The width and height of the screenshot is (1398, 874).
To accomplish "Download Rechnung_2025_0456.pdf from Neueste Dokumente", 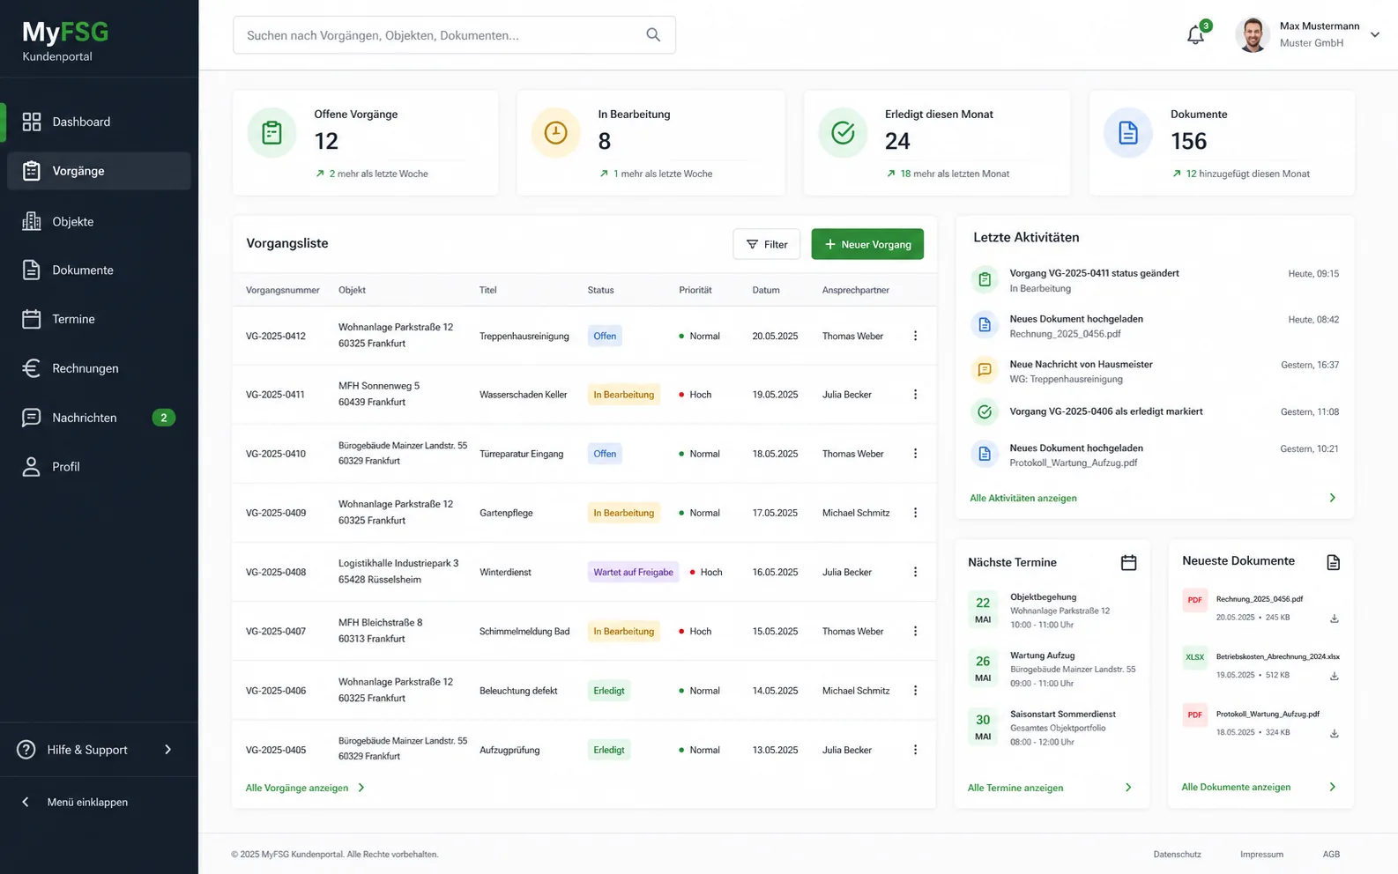I will point(1334,618).
